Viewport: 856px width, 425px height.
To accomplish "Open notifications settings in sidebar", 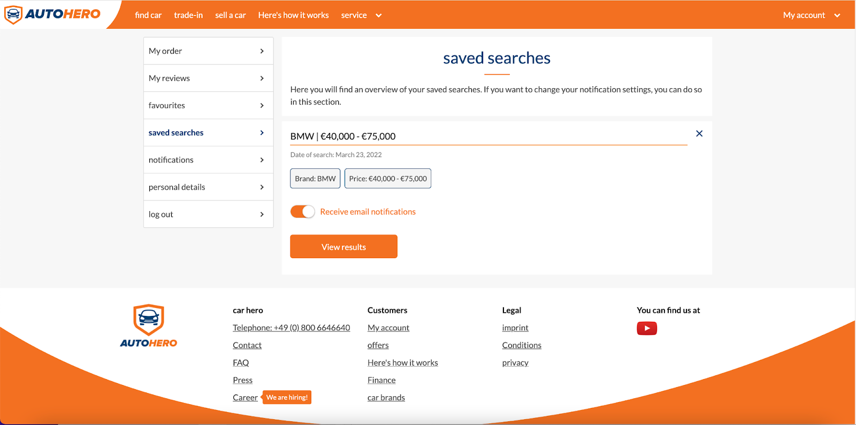I will click(x=208, y=160).
